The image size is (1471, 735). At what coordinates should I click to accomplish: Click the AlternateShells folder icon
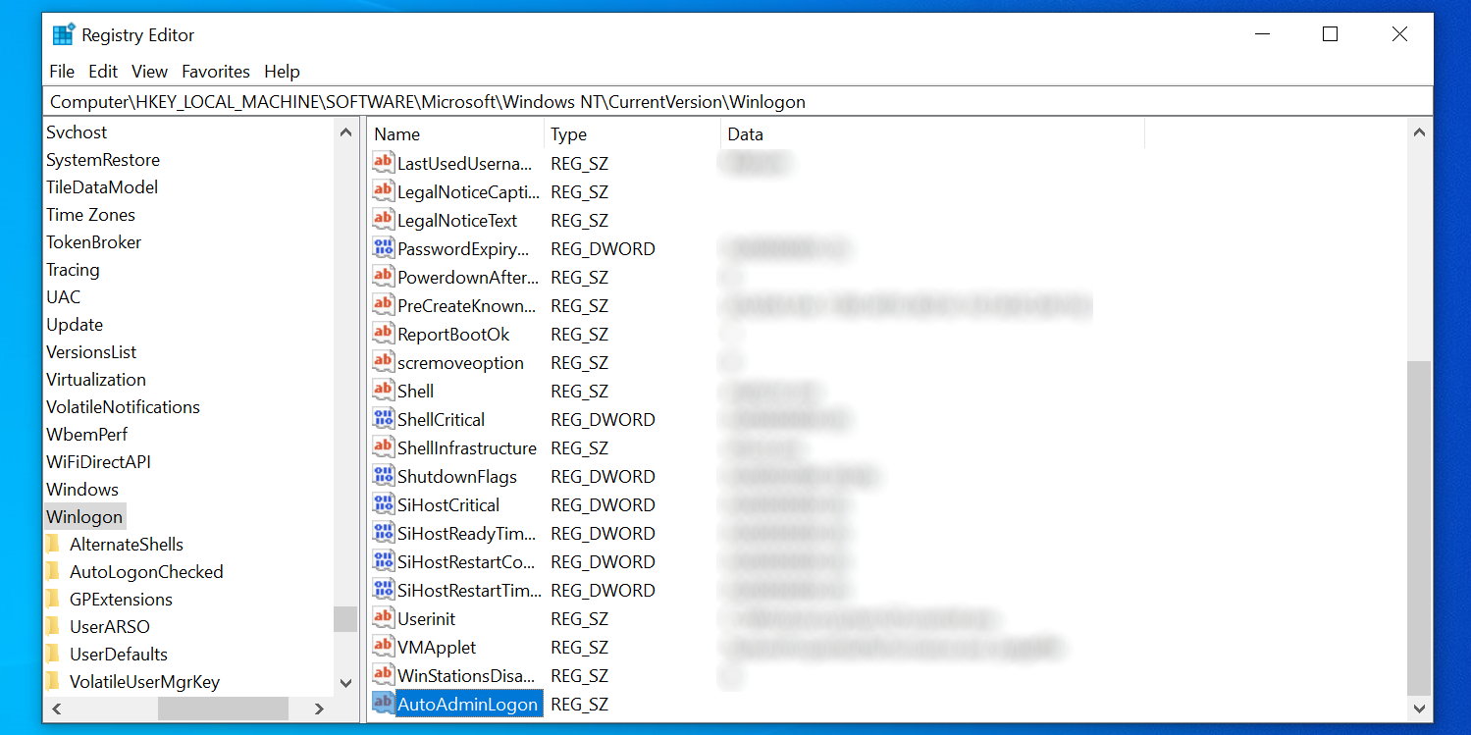coord(53,545)
